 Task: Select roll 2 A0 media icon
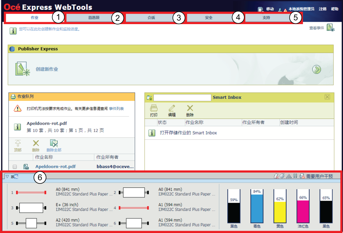134,192
